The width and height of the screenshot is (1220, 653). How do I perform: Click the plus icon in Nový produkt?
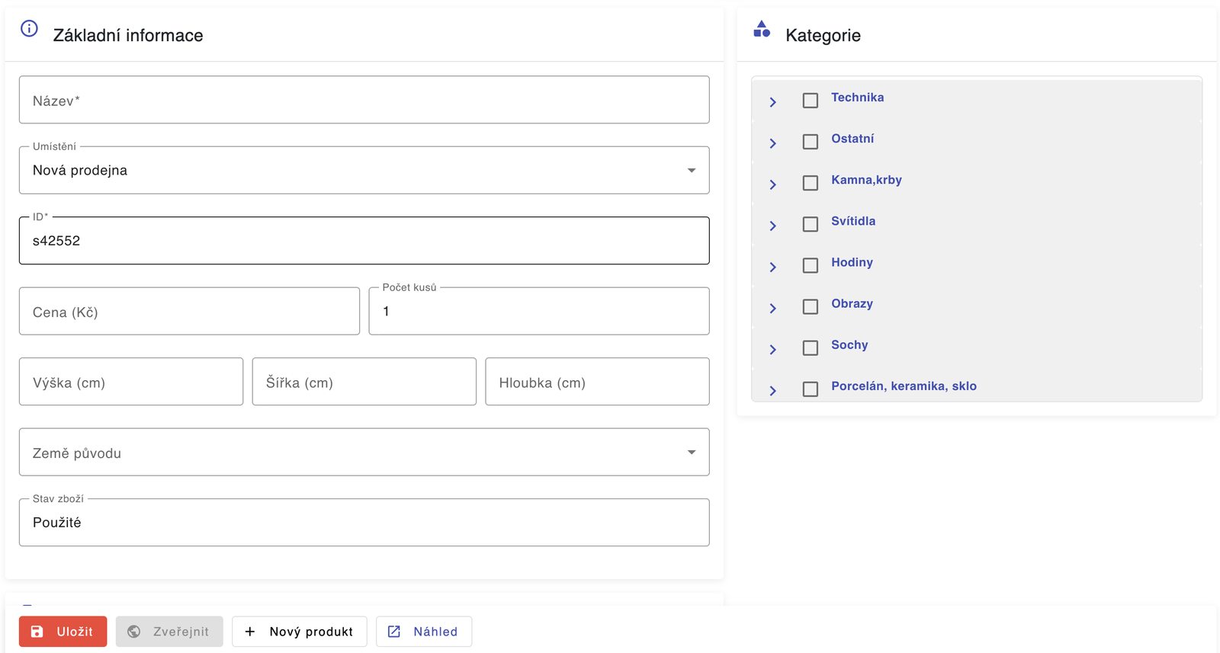249,632
